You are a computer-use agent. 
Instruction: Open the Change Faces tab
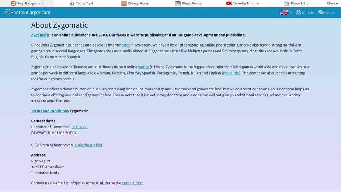(x=135, y=3)
